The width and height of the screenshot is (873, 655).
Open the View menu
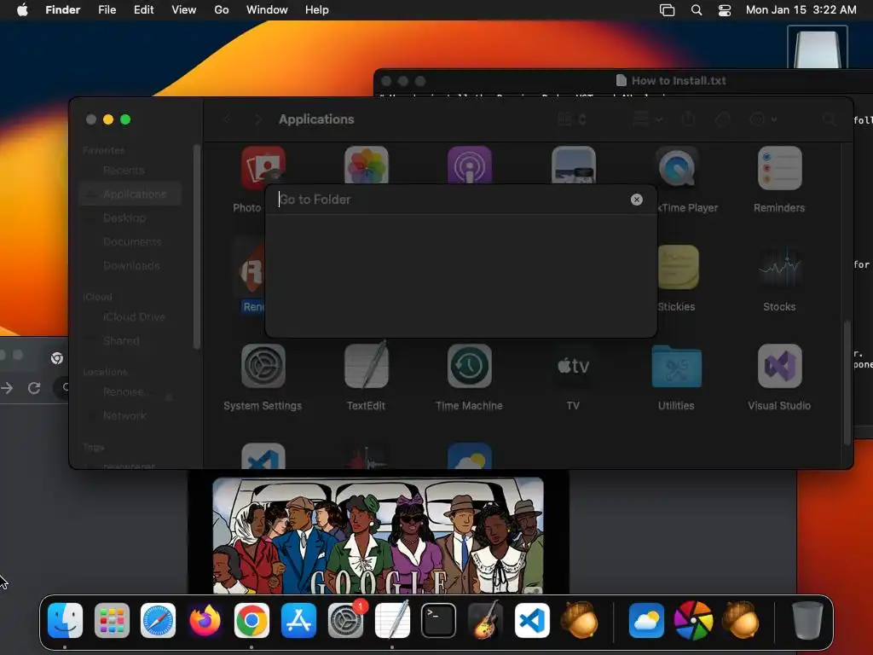(184, 10)
